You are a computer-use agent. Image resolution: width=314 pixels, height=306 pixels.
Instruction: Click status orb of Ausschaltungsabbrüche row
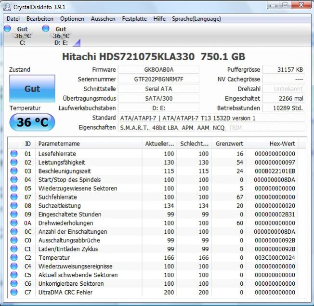pos(14,240)
